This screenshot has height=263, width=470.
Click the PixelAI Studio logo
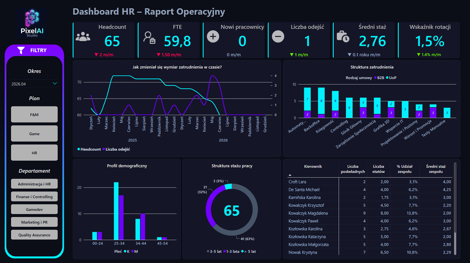[32, 23]
